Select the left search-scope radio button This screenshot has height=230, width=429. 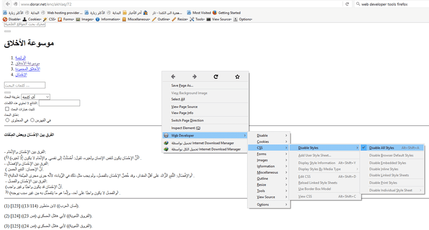[x=8, y=120]
